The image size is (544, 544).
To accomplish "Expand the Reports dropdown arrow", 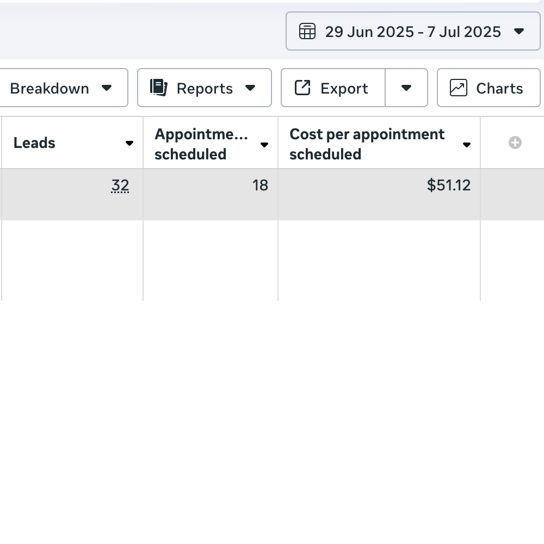I will point(250,88).
